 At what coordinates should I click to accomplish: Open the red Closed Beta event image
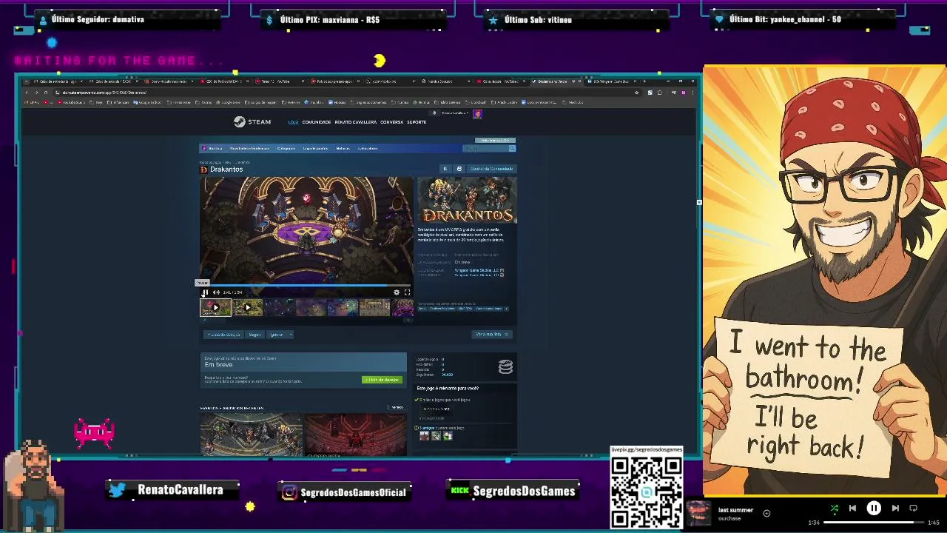pyautogui.click(x=356, y=435)
